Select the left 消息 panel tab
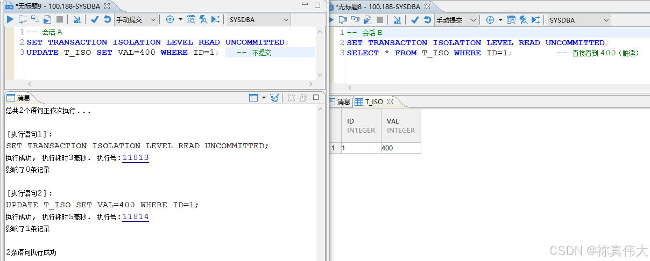Screen dimensions: 650x261 pos(19,98)
